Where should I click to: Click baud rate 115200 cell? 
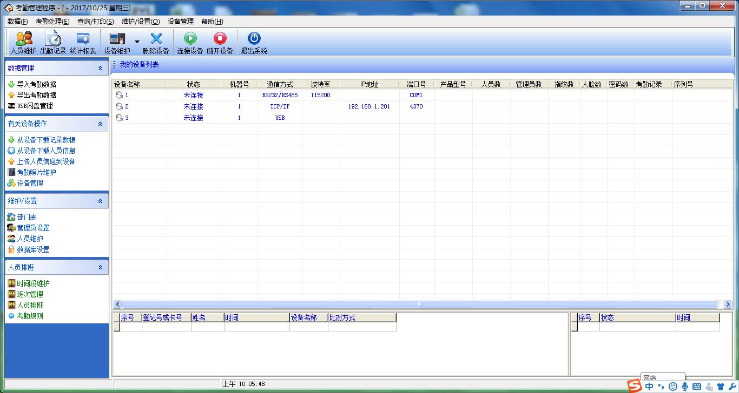321,95
